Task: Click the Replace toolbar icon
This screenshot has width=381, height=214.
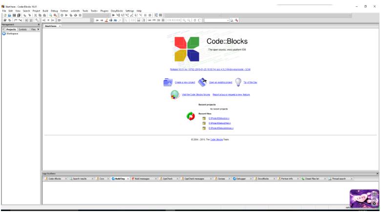Action: pyautogui.click(x=55, y=15)
